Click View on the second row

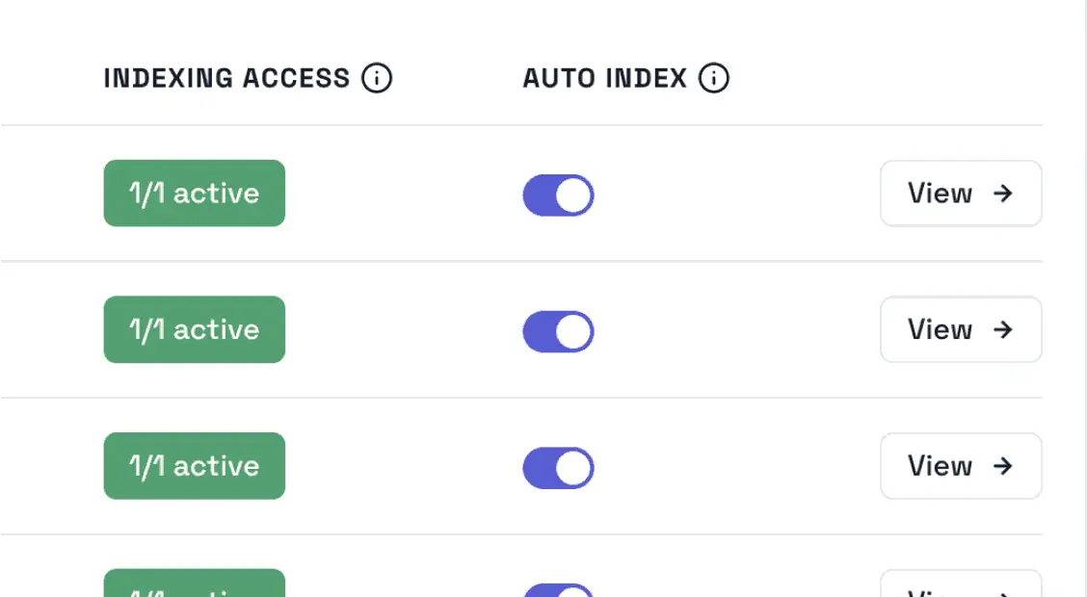click(x=960, y=329)
